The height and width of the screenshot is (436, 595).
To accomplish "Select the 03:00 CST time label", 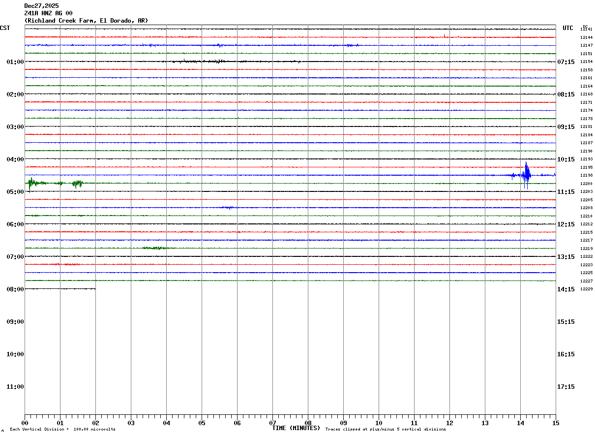I will click(15, 127).
